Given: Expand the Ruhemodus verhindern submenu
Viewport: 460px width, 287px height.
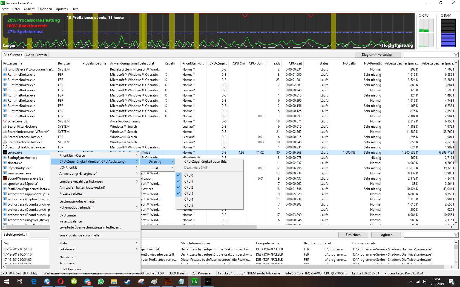Looking at the screenshot, I should tap(95, 207).
